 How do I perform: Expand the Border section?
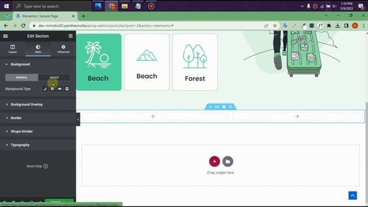pos(38,118)
